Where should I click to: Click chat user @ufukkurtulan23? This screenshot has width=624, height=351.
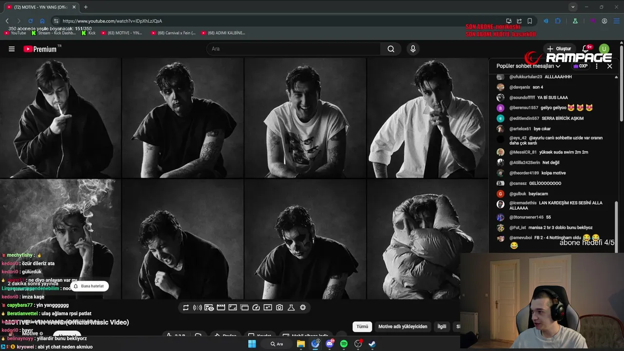[526, 77]
